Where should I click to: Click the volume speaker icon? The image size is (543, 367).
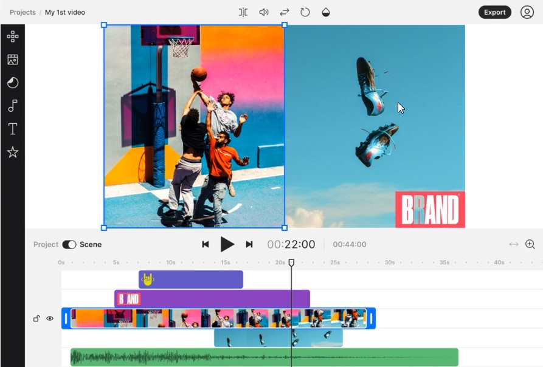pyautogui.click(x=264, y=12)
